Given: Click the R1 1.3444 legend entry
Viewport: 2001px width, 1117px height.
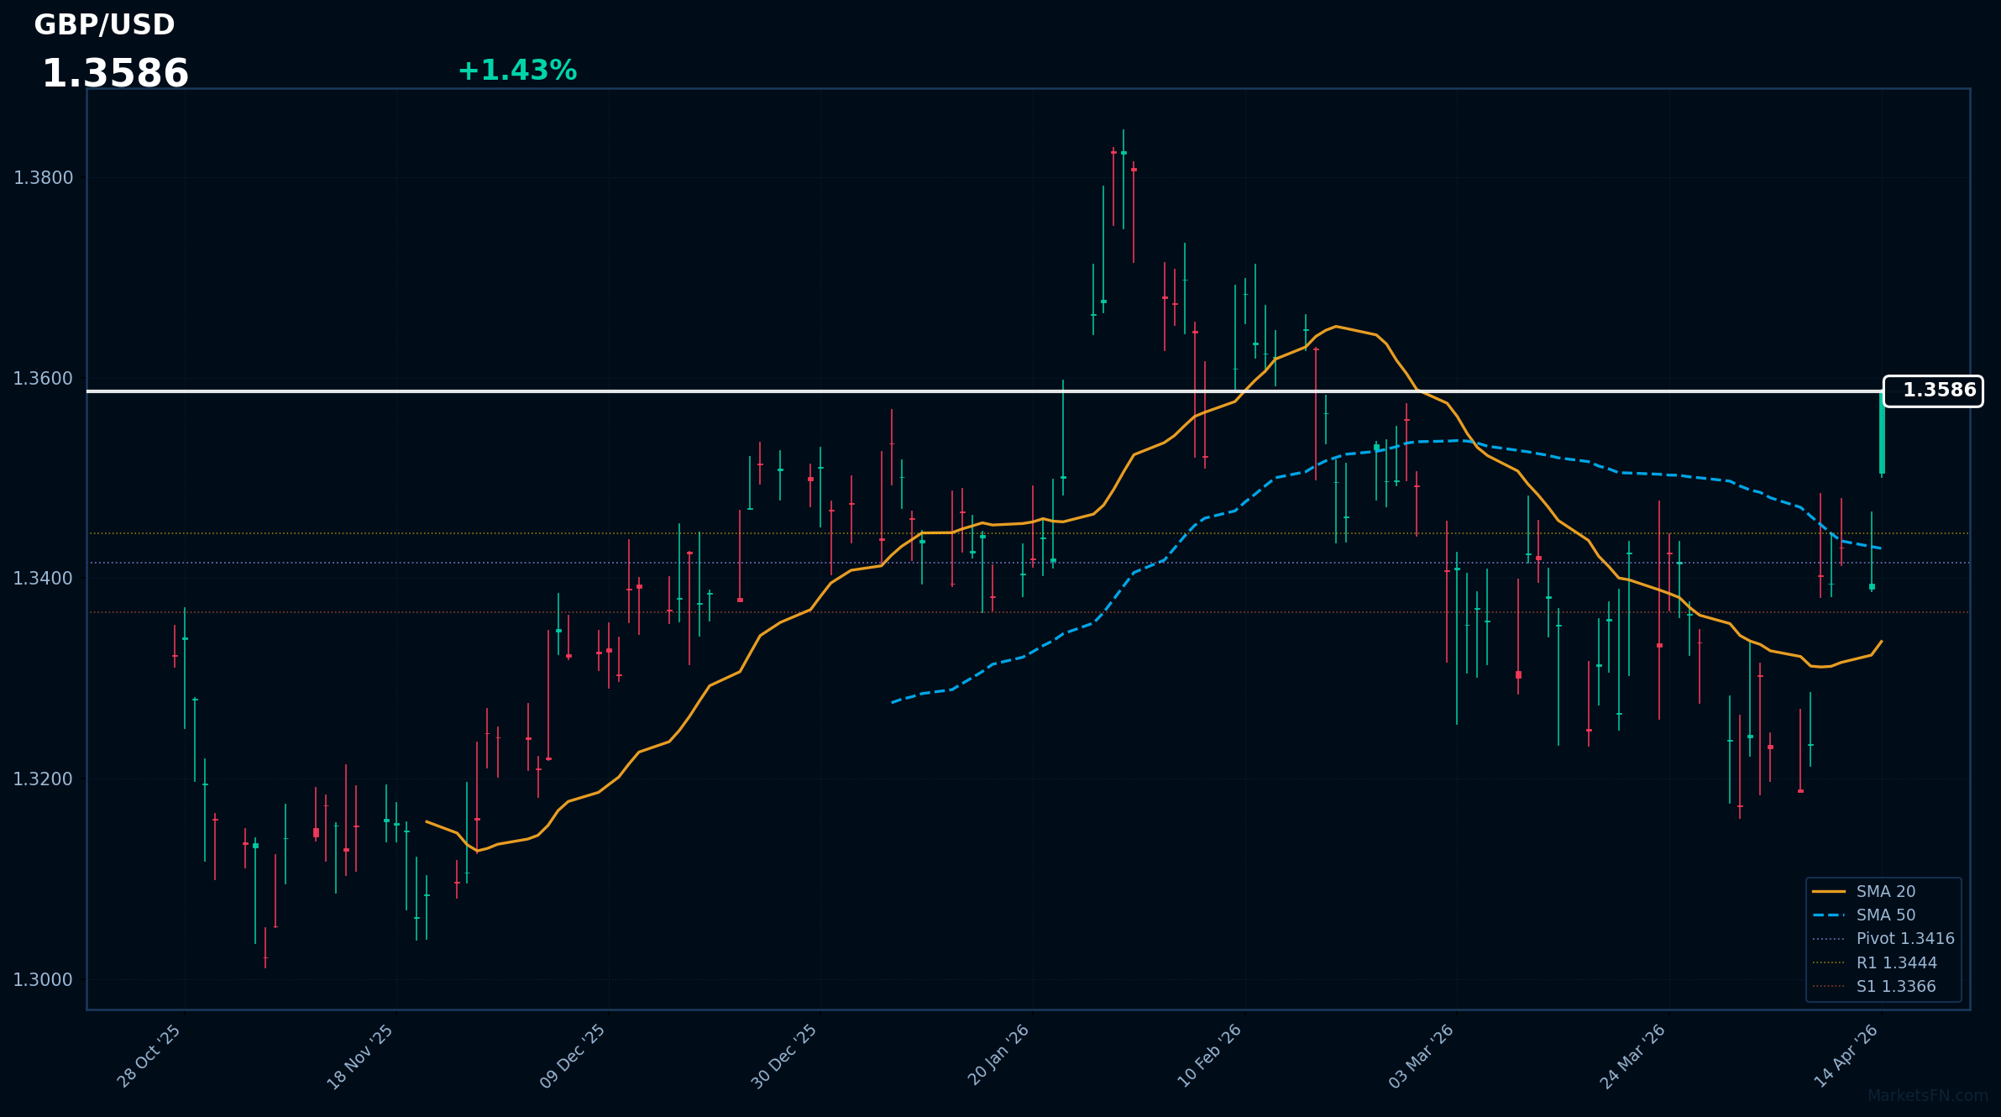Looking at the screenshot, I should (x=1874, y=963).
